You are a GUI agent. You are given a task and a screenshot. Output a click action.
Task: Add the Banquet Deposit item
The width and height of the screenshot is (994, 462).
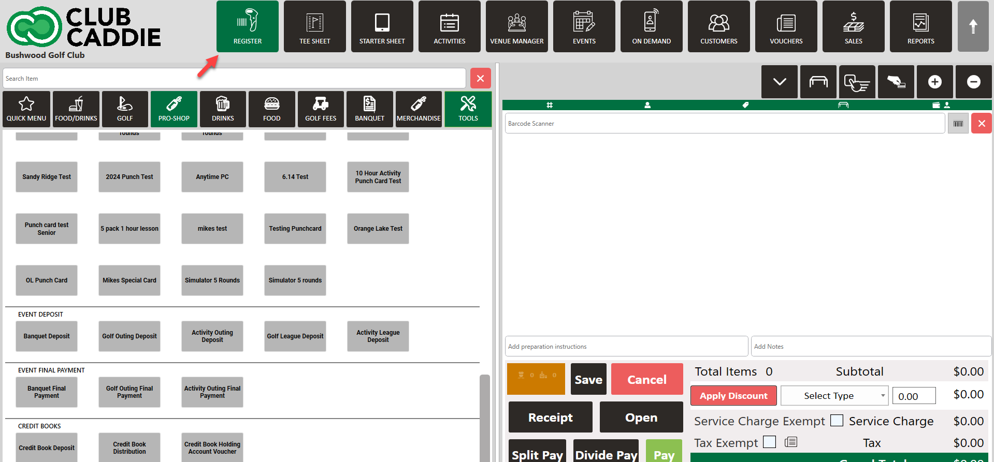pyautogui.click(x=47, y=336)
